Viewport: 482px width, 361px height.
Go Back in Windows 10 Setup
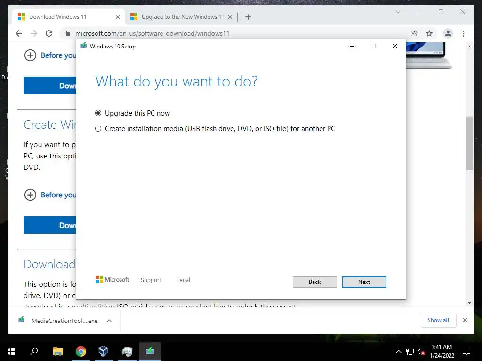tap(314, 282)
